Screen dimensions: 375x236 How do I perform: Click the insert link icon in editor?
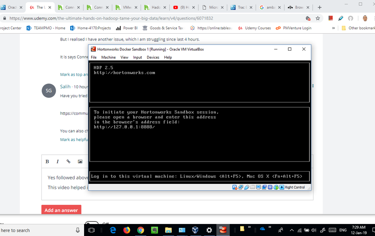tap(68, 161)
